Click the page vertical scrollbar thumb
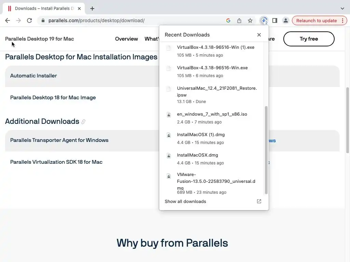 click(x=348, y=120)
